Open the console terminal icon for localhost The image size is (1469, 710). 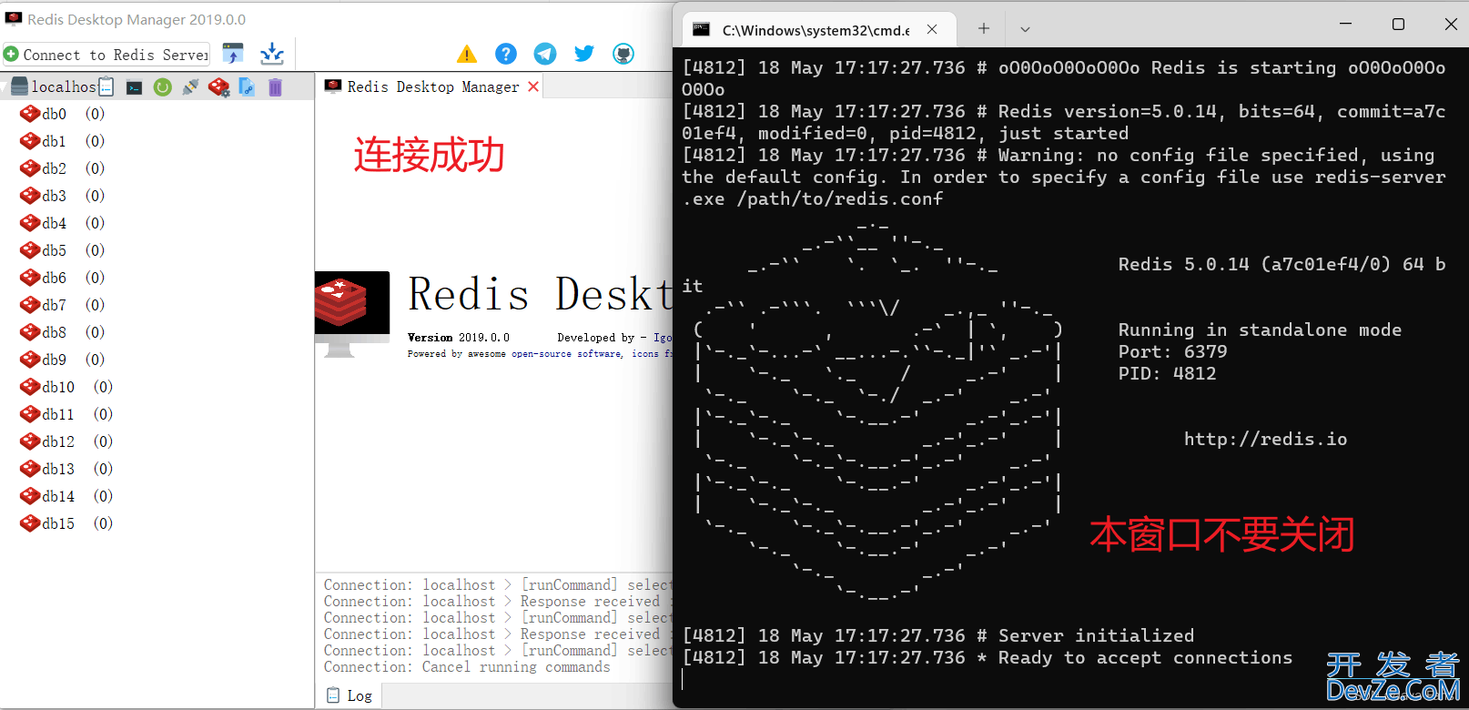(x=134, y=87)
